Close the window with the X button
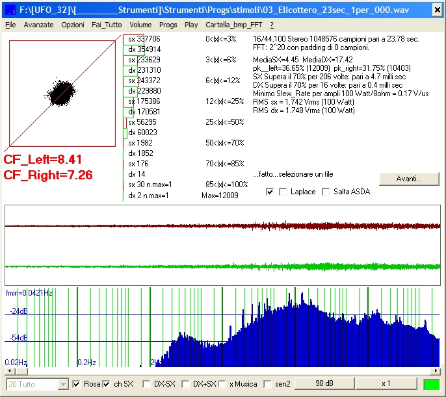The width and height of the screenshot is (446, 397). (437, 10)
